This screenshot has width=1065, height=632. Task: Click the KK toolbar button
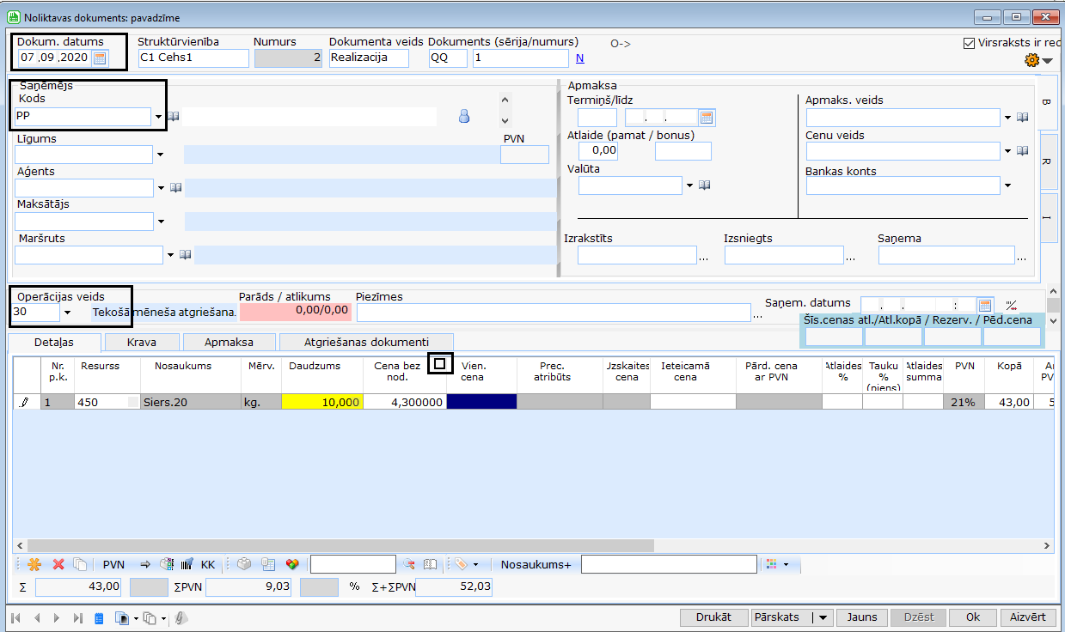point(208,565)
